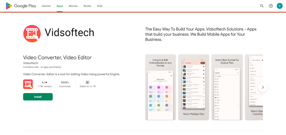Click the 500K+ downloads count
Screen dimensions: 286x135
pyautogui.click(x=65, y=82)
